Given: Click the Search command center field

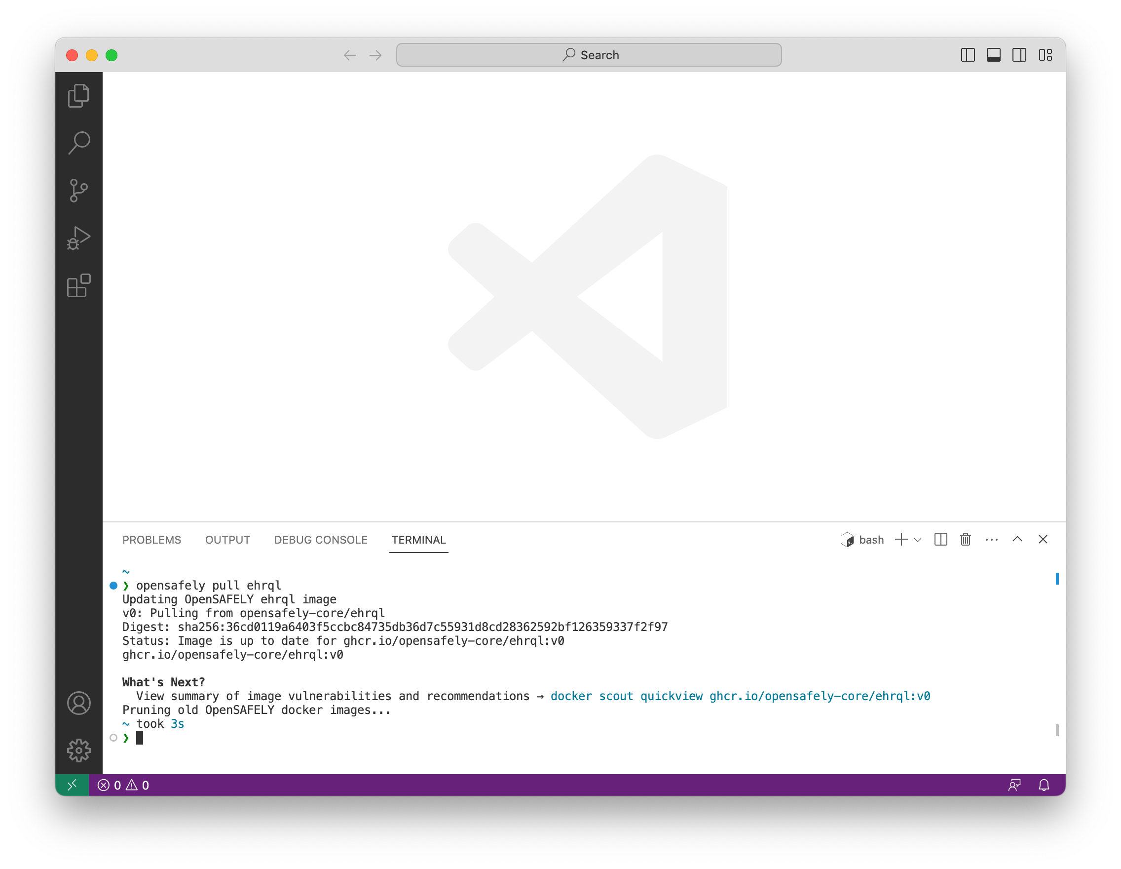Looking at the screenshot, I should click(x=588, y=55).
